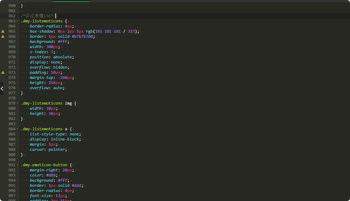Screen dimensions: 350x201
Task: Click line number 990 in the gutter
Action: click(x=12, y=160)
